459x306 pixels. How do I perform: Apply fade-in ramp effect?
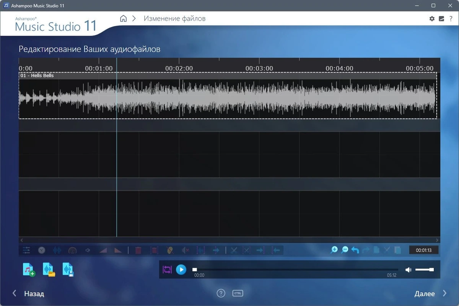[103, 251]
